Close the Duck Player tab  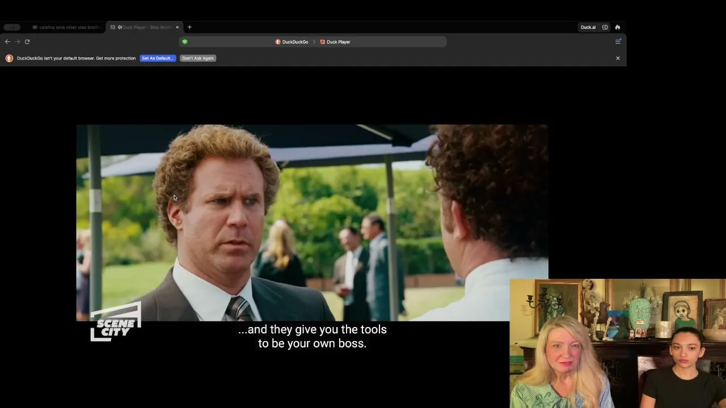coord(177,27)
